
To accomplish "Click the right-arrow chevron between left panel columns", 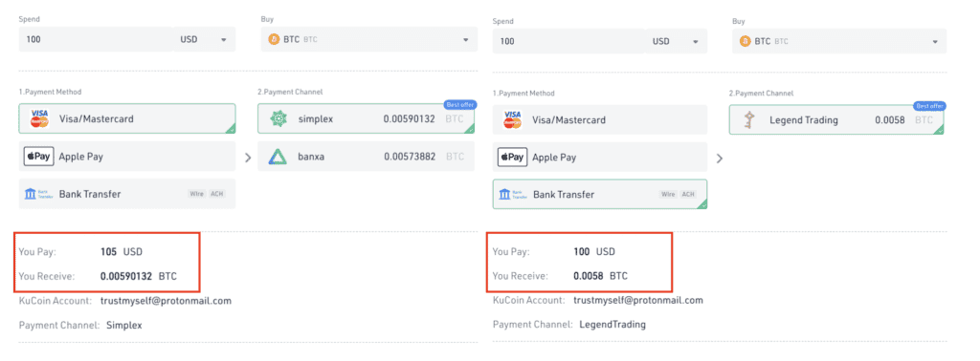I will pyautogui.click(x=248, y=158).
